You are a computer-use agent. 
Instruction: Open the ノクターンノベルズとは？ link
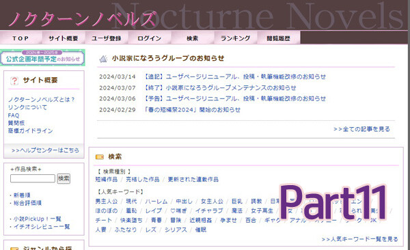41,100
